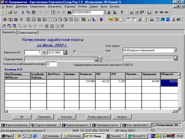This screenshot has width=185, height=139.
Task: Click the working days count field
Action: [51, 64]
